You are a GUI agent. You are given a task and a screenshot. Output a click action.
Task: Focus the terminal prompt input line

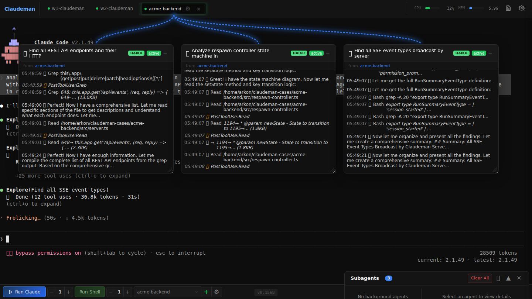[262, 239]
